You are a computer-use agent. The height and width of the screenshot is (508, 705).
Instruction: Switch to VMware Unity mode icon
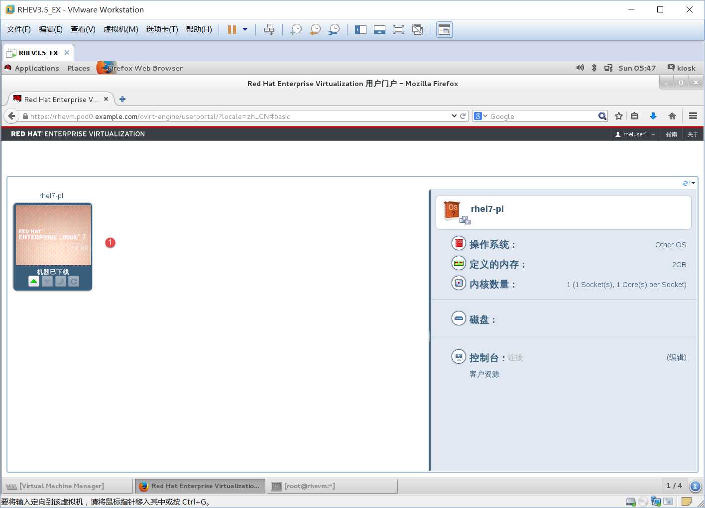tap(417, 29)
